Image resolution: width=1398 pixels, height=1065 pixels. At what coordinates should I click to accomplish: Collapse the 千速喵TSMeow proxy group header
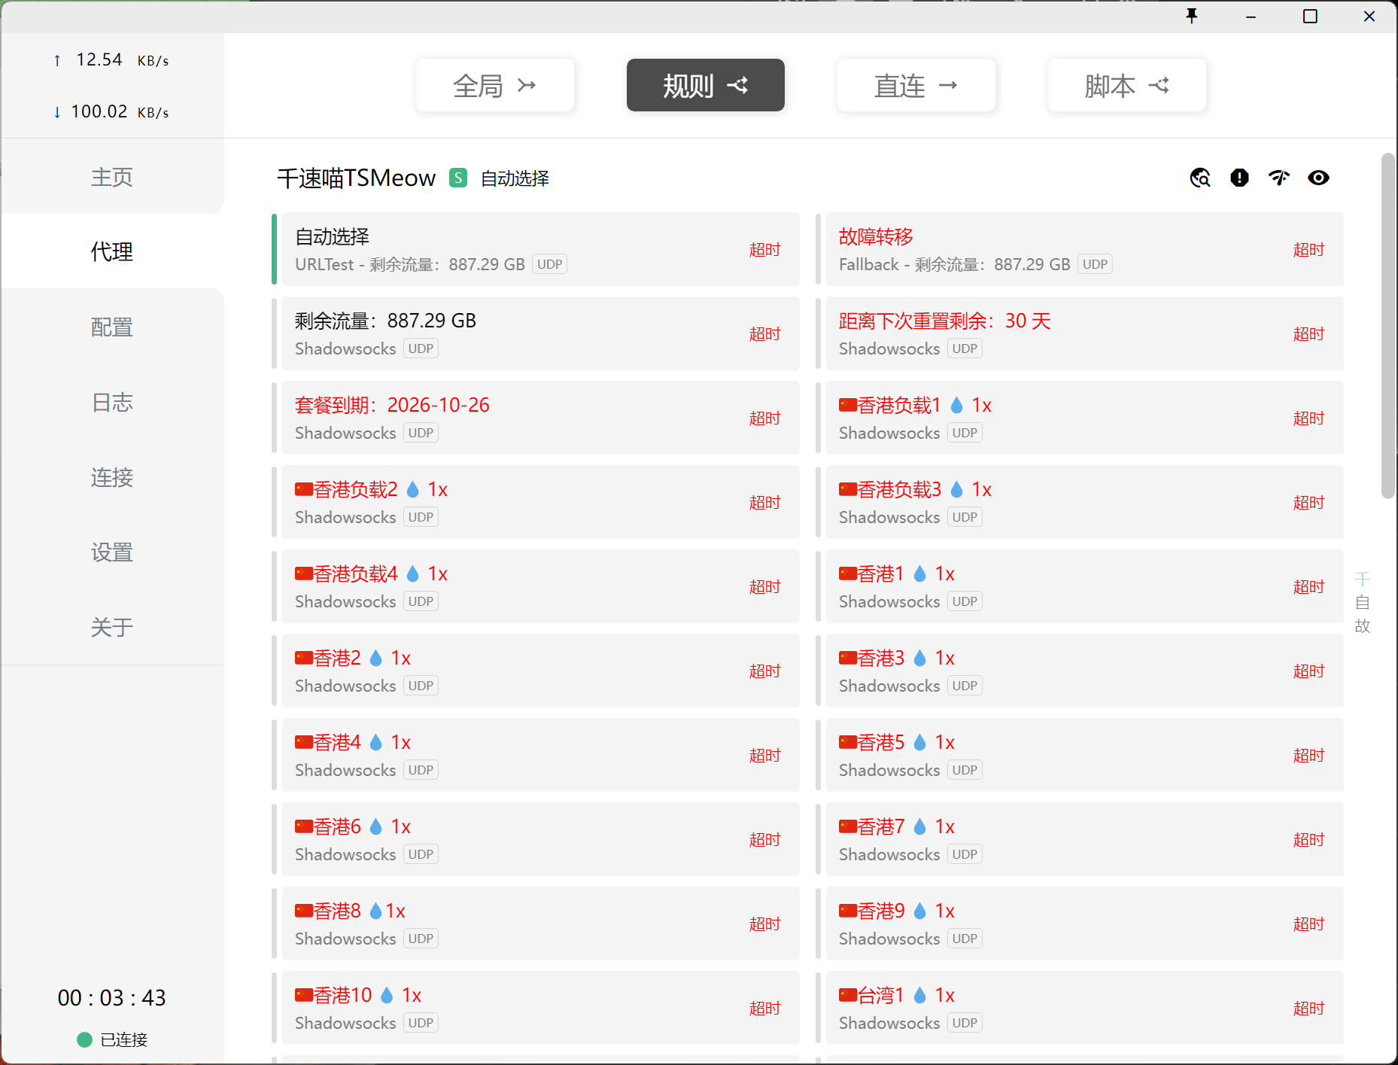tap(356, 178)
